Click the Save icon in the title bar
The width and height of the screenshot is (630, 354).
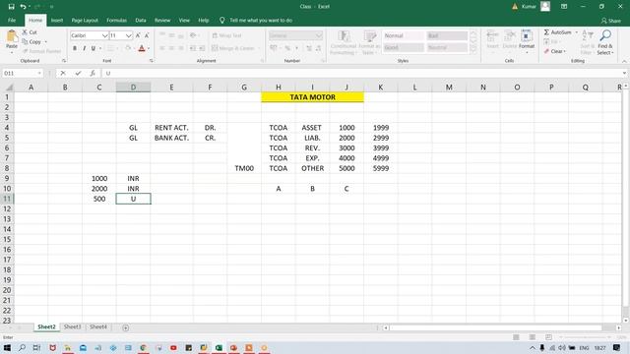pyautogui.click(x=11, y=7)
